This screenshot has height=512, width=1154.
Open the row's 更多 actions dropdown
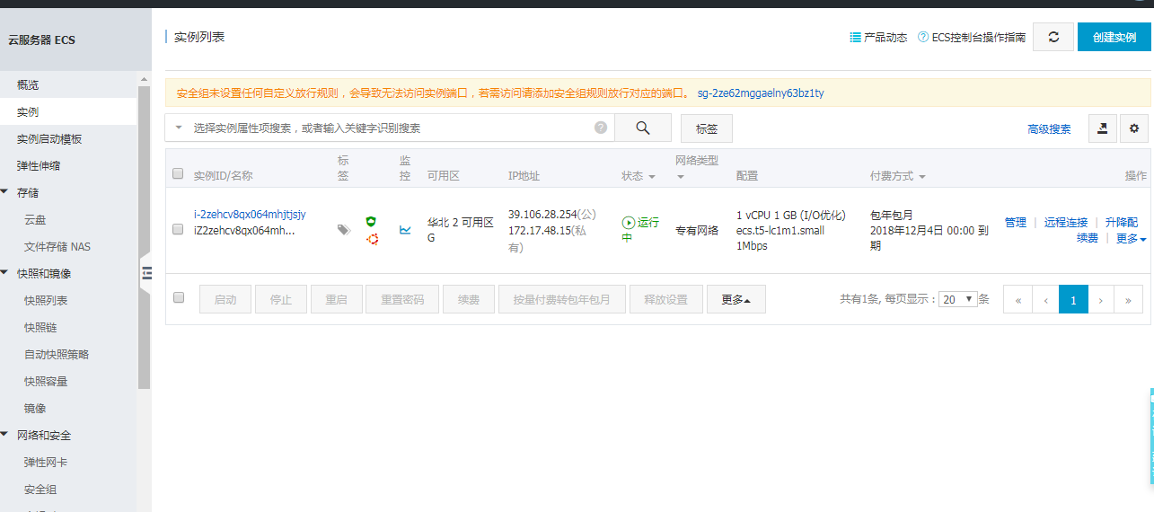coord(1131,238)
